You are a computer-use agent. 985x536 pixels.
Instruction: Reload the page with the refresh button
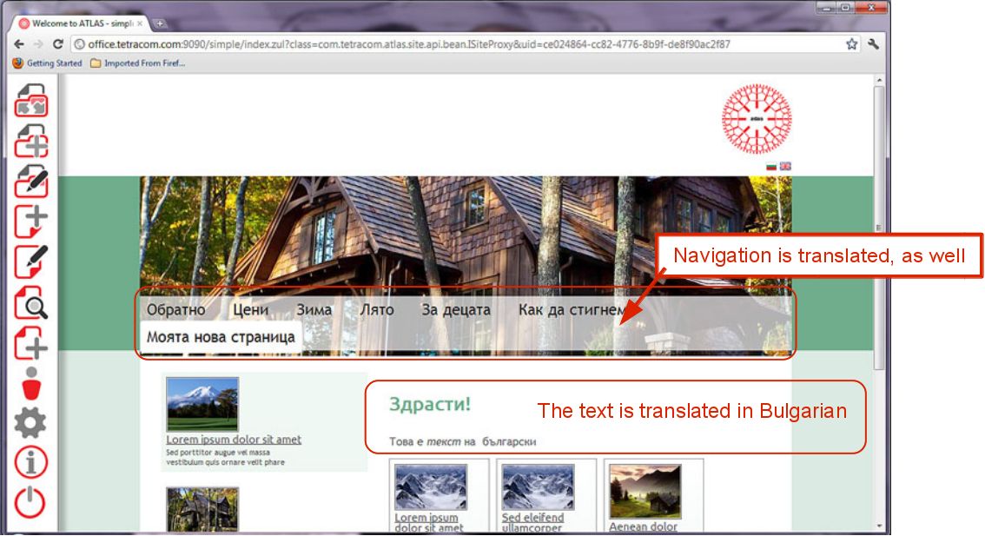[58, 44]
